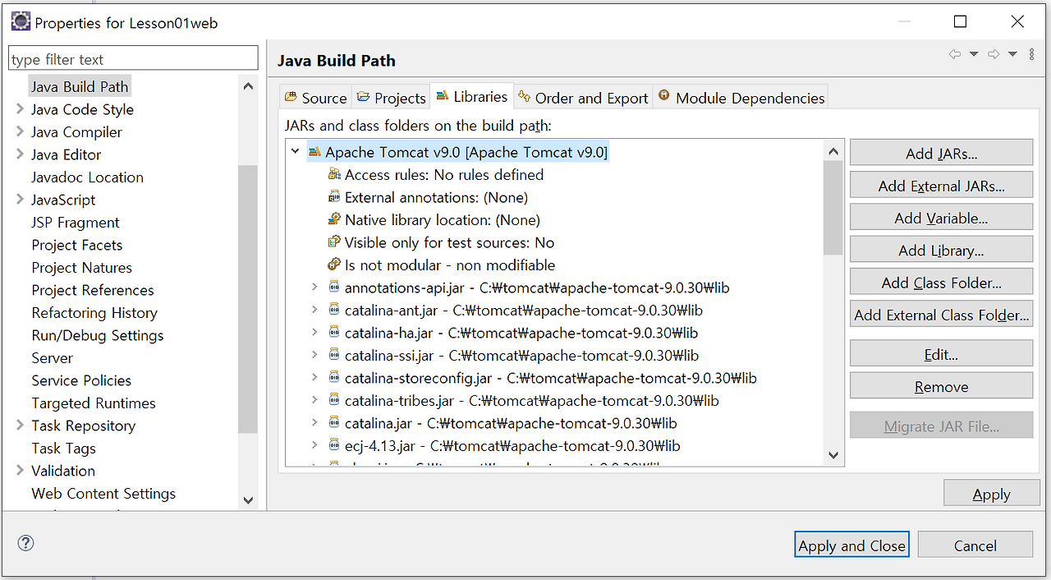The height and width of the screenshot is (580, 1051).
Task: Click the type filter text field
Action: click(x=133, y=58)
